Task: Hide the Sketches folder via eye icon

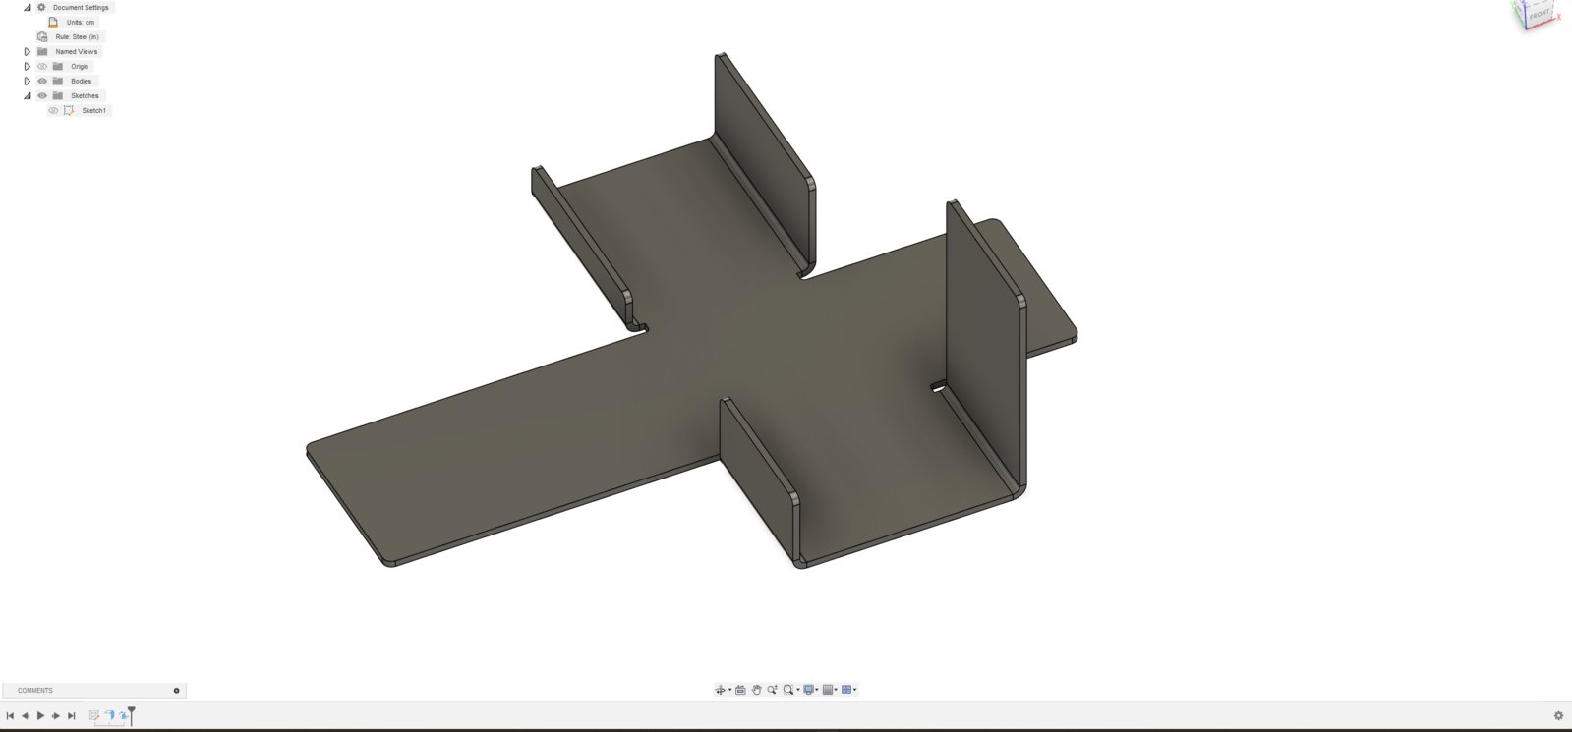Action: (42, 95)
